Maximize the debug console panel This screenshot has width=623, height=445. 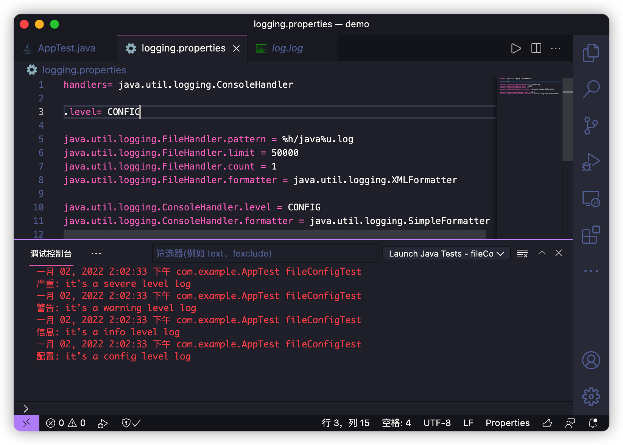click(542, 253)
